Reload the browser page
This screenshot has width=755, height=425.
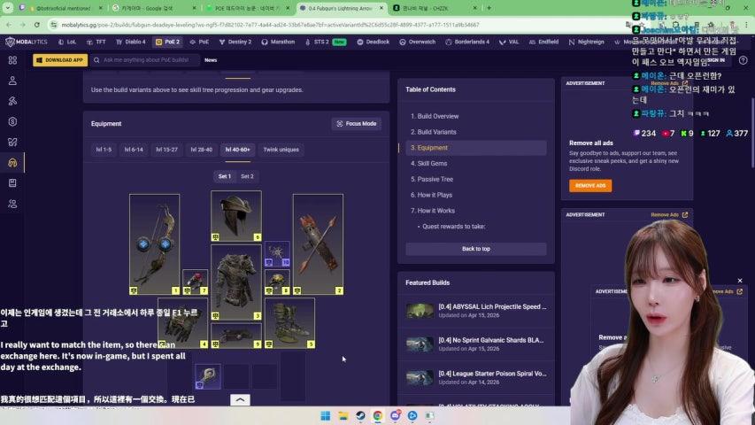(37, 25)
